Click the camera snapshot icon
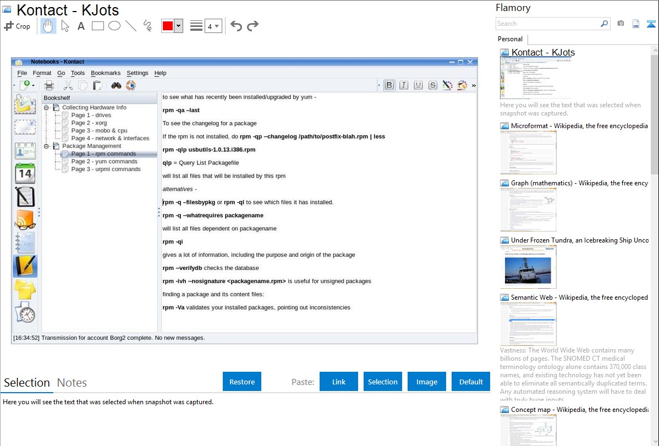The width and height of the screenshot is (659, 446). tap(620, 24)
